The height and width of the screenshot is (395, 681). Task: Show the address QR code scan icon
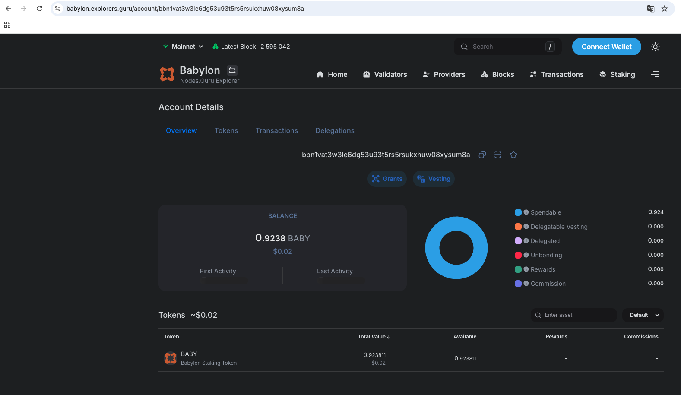[498, 155]
